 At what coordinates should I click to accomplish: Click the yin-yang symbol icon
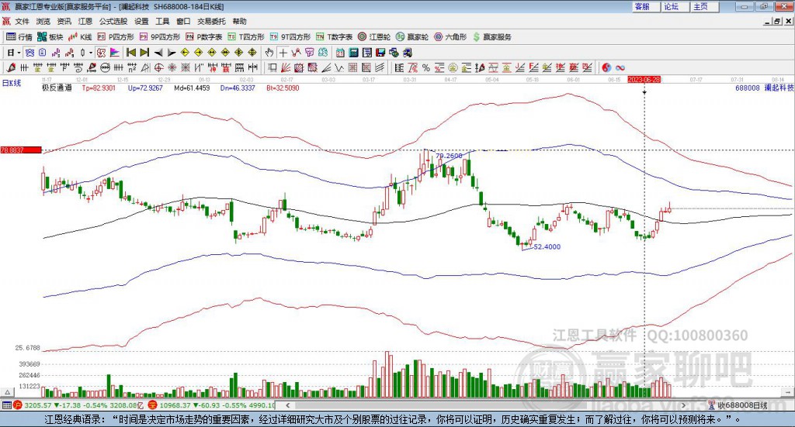click(x=607, y=67)
